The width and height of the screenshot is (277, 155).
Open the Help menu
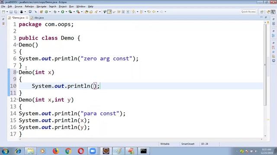(90, 6)
